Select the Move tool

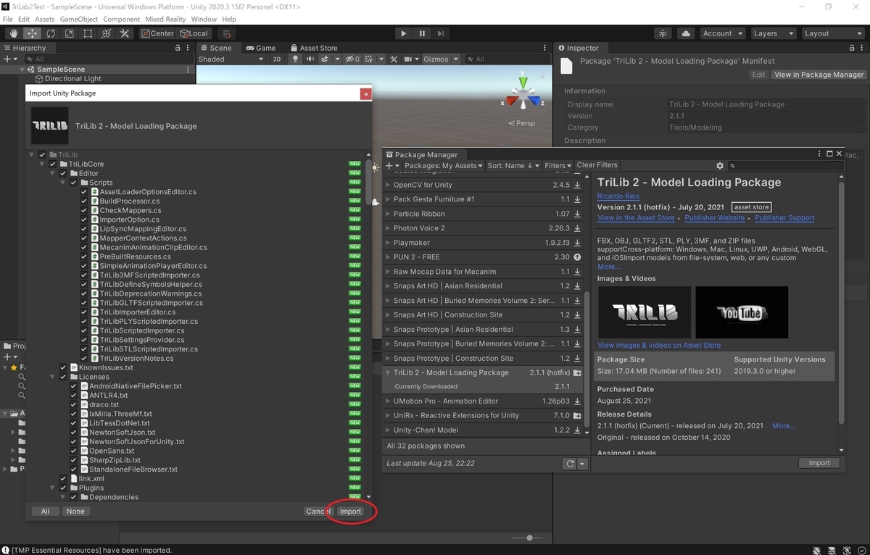(x=33, y=33)
